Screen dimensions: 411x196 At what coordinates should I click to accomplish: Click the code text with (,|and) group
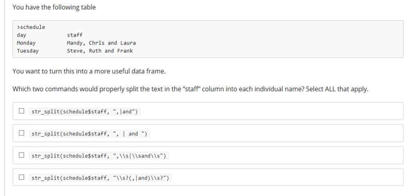[100, 178]
